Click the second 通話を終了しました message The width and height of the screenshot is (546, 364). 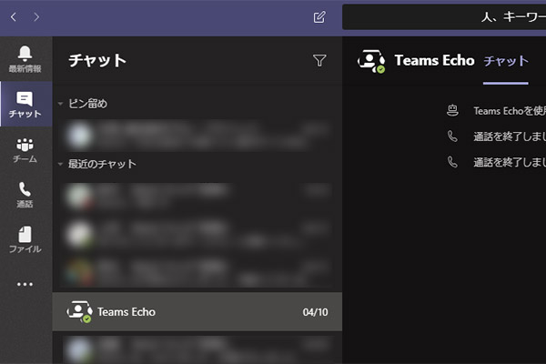coord(510,162)
